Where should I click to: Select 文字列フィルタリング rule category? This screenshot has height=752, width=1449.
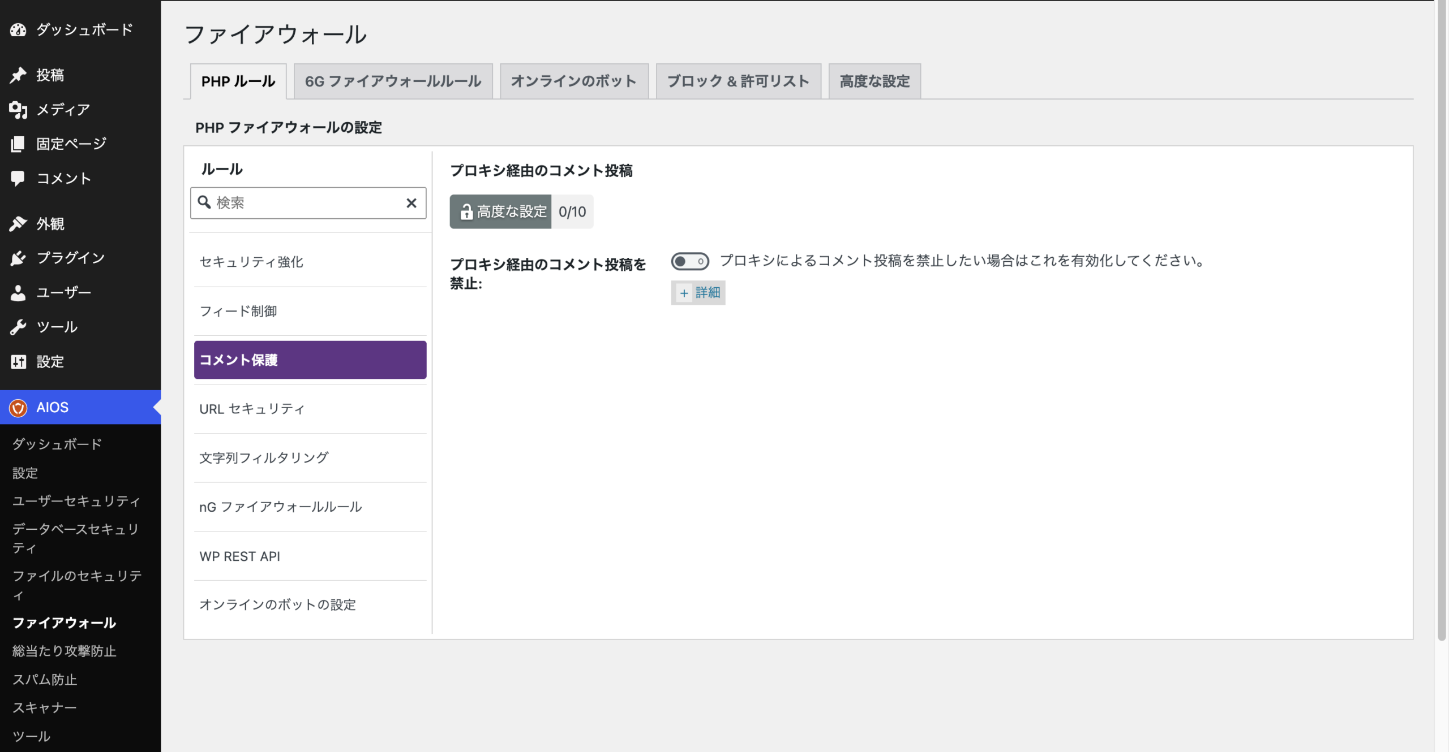pos(310,457)
